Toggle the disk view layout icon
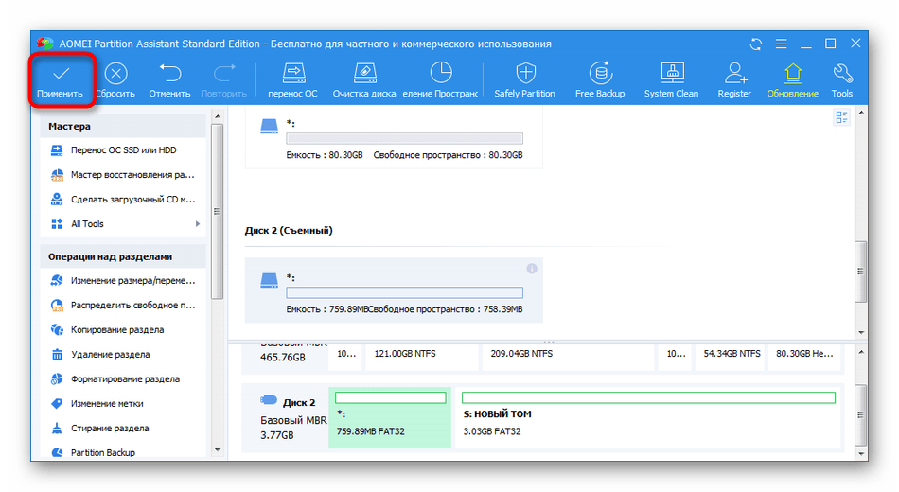This screenshot has width=899, height=492. [841, 117]
